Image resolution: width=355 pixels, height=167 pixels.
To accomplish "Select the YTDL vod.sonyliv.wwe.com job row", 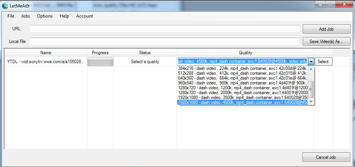I will tap(46, 62).
